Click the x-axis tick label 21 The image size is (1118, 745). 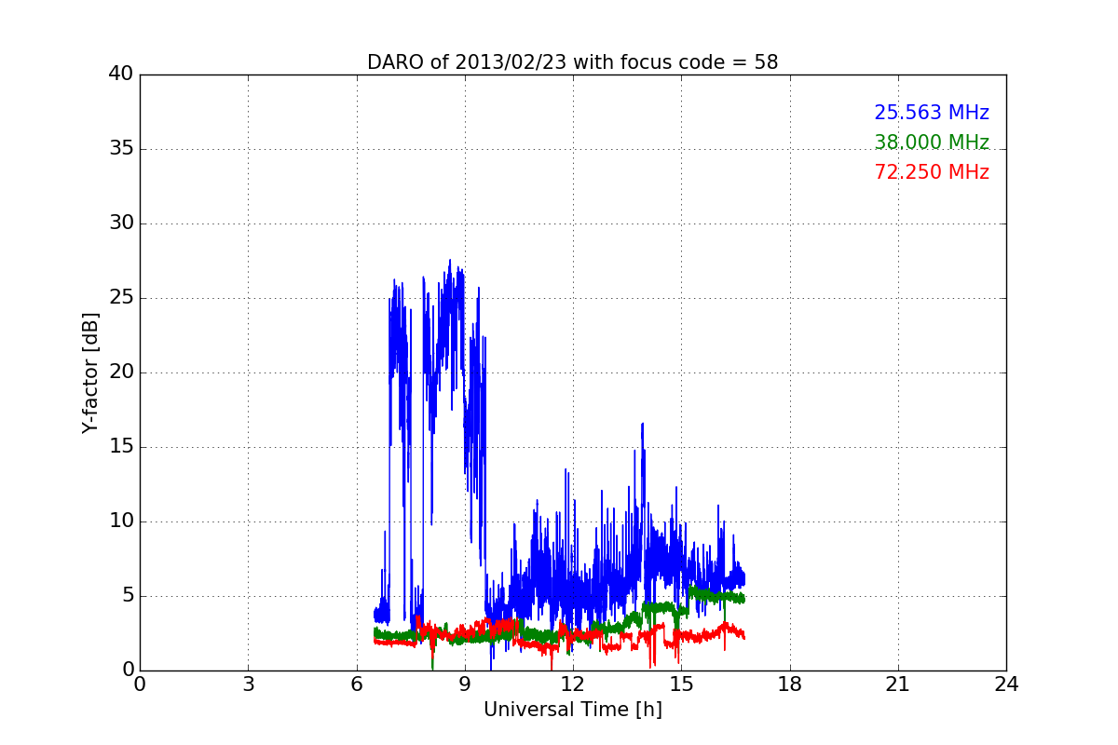[x=898, y=684]
